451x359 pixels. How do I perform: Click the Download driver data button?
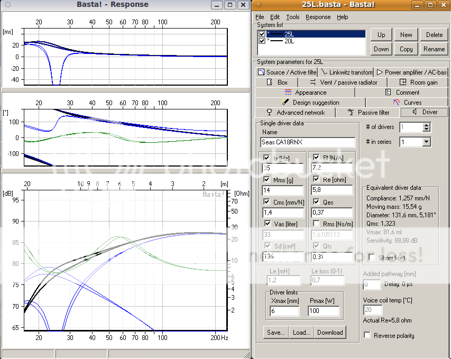coord(330,333)
